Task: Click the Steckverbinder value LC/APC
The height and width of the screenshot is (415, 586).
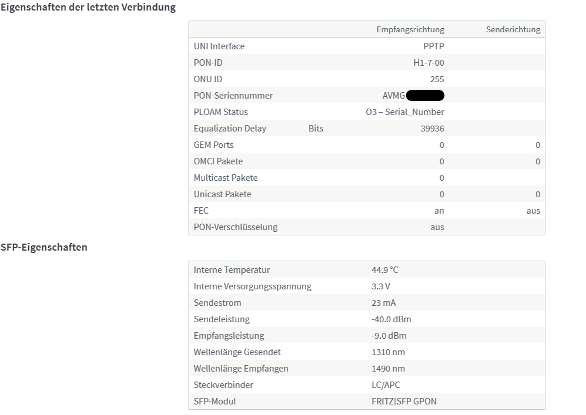Action: click(386, 385)
